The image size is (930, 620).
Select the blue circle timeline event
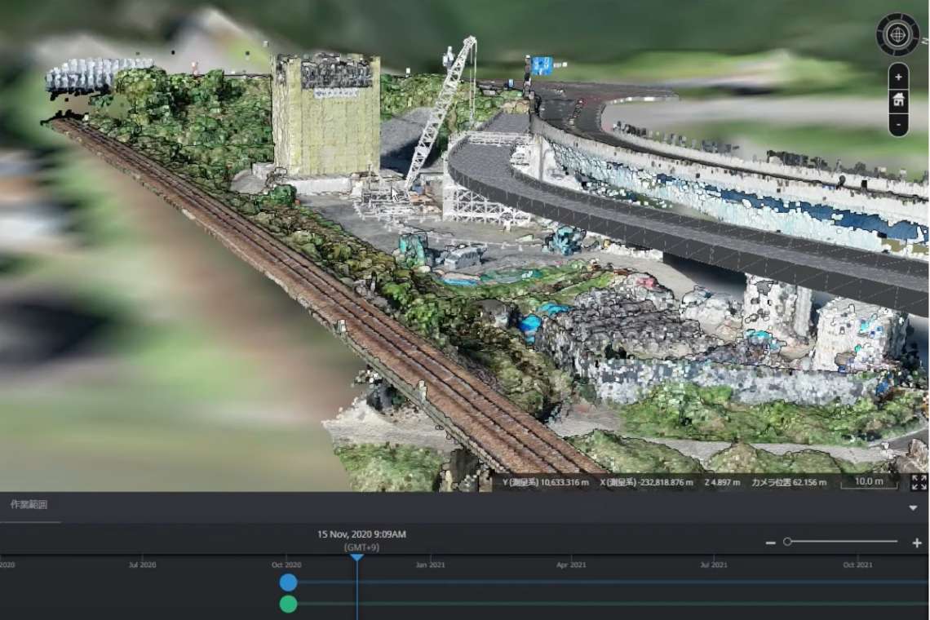[288, 582]
